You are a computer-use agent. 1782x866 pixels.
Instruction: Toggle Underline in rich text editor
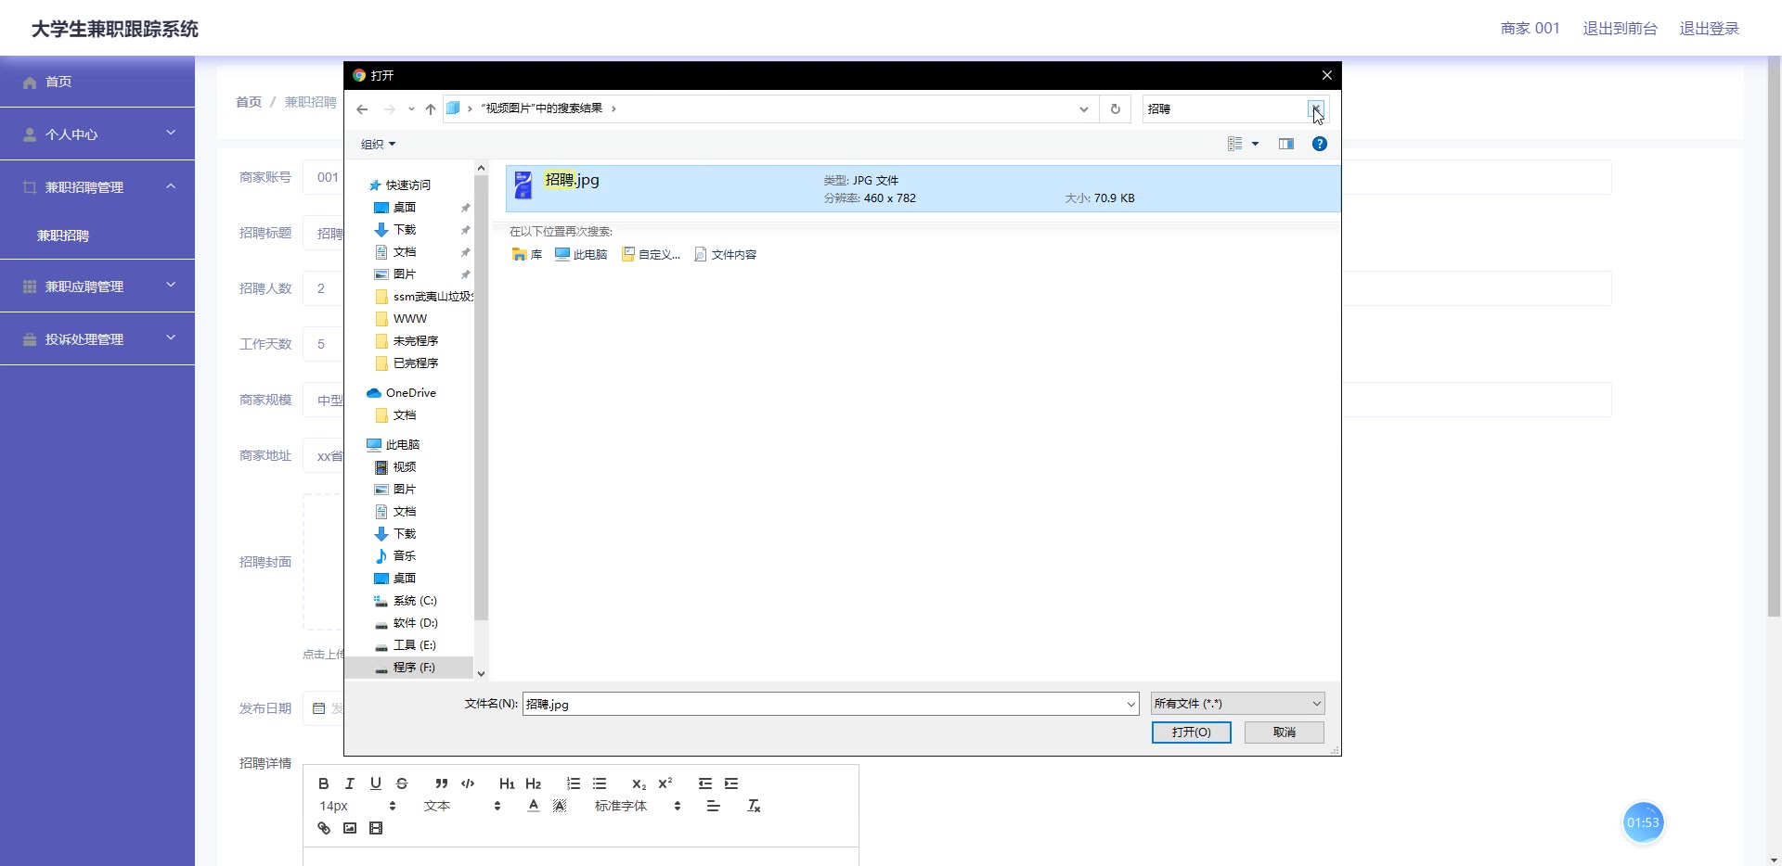[x=376, y=783]
